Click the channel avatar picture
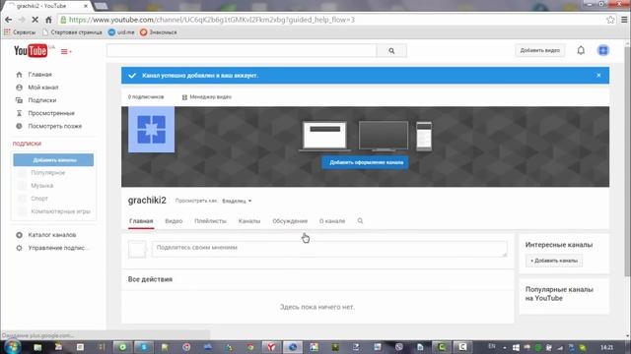The image size is (631, 354). coord(151,130)
